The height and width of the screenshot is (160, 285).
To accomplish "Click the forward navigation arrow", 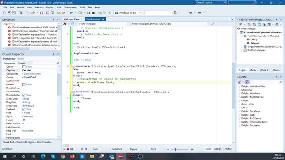I will coord(199,13).
